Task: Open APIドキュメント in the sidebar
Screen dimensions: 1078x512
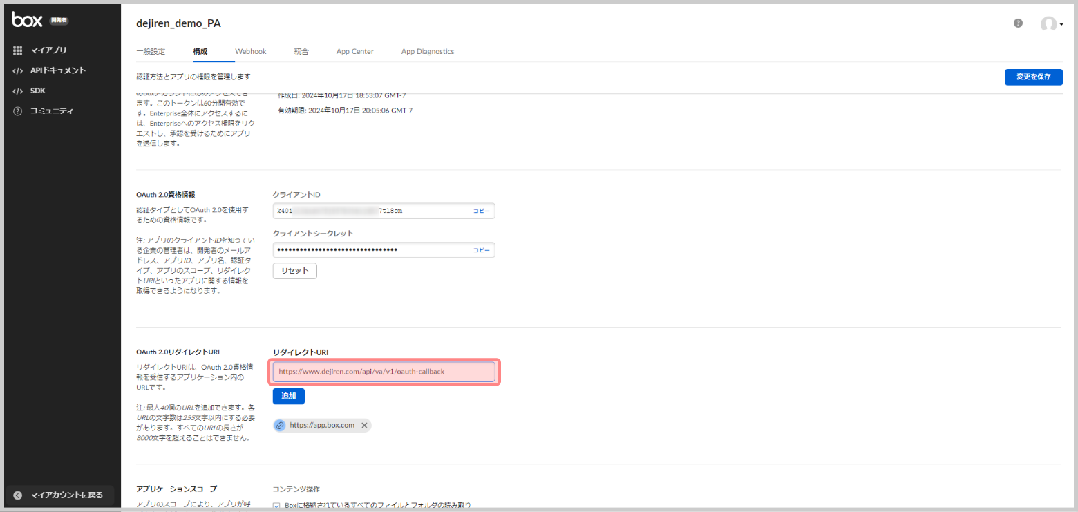Action: pos(57,70)
